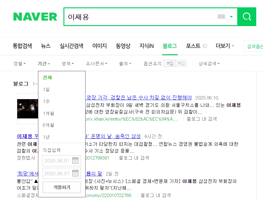Image resolution: width=263 pixels, height=201 pixels.
Task: Open the khan.kr blog URL link
Action: [131, 119]
